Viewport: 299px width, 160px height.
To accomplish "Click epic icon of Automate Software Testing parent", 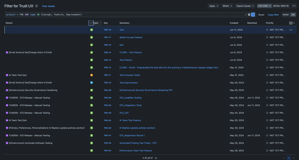I will pyautogui.click(x=7, y=143).
